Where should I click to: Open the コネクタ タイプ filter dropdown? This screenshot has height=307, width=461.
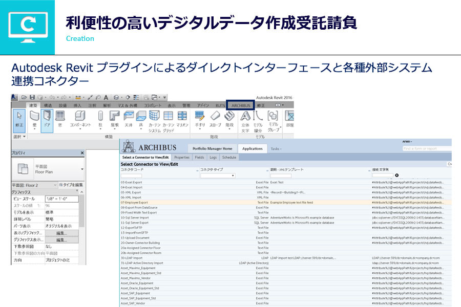pos(218,176)
